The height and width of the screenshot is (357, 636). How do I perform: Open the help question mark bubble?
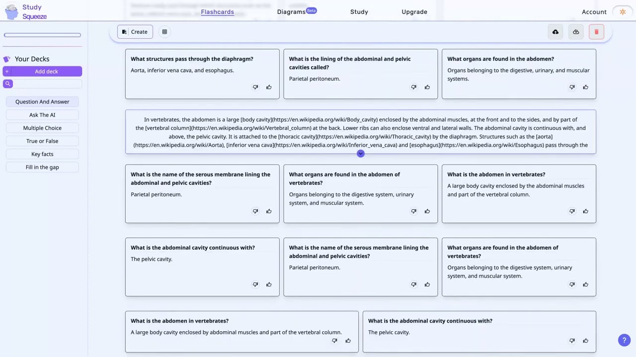click(x=624, y=340)
